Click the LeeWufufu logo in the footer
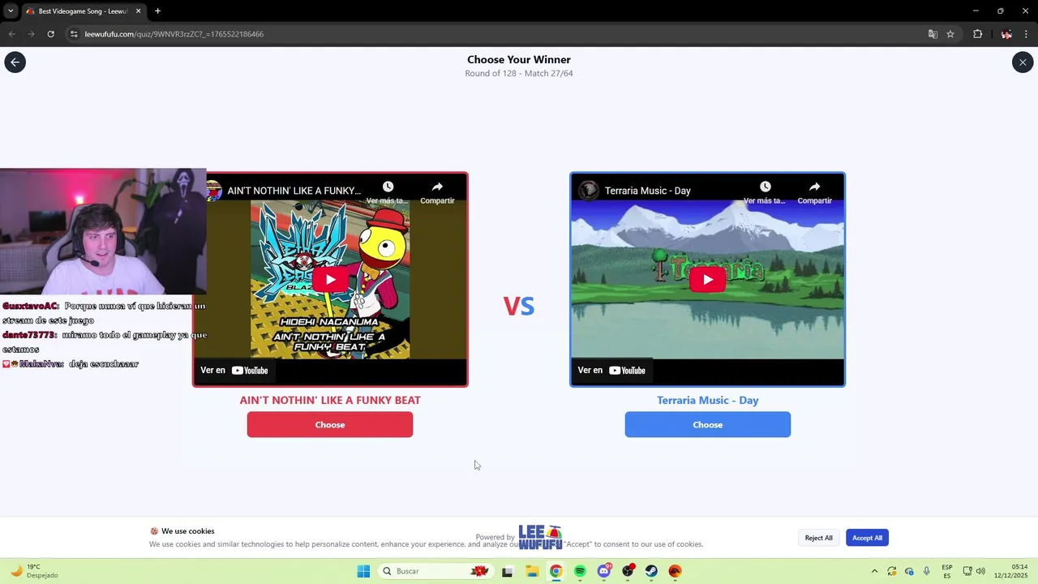This screenshot has height=584, width=1038. tap(540, 537)
